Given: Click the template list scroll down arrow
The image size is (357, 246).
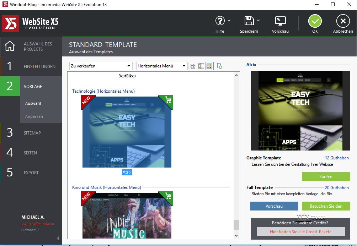Looking at the screenshot, I should click(x=236, y=236).
